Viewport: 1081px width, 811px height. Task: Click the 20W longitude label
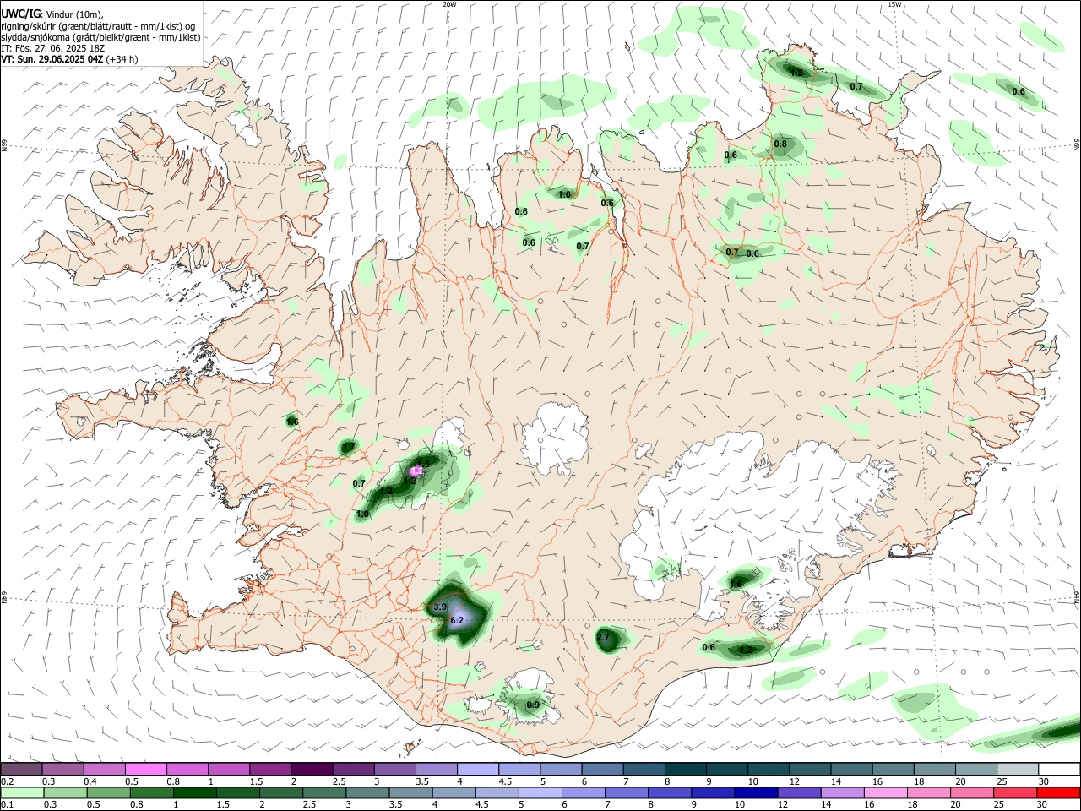point(449,4)
